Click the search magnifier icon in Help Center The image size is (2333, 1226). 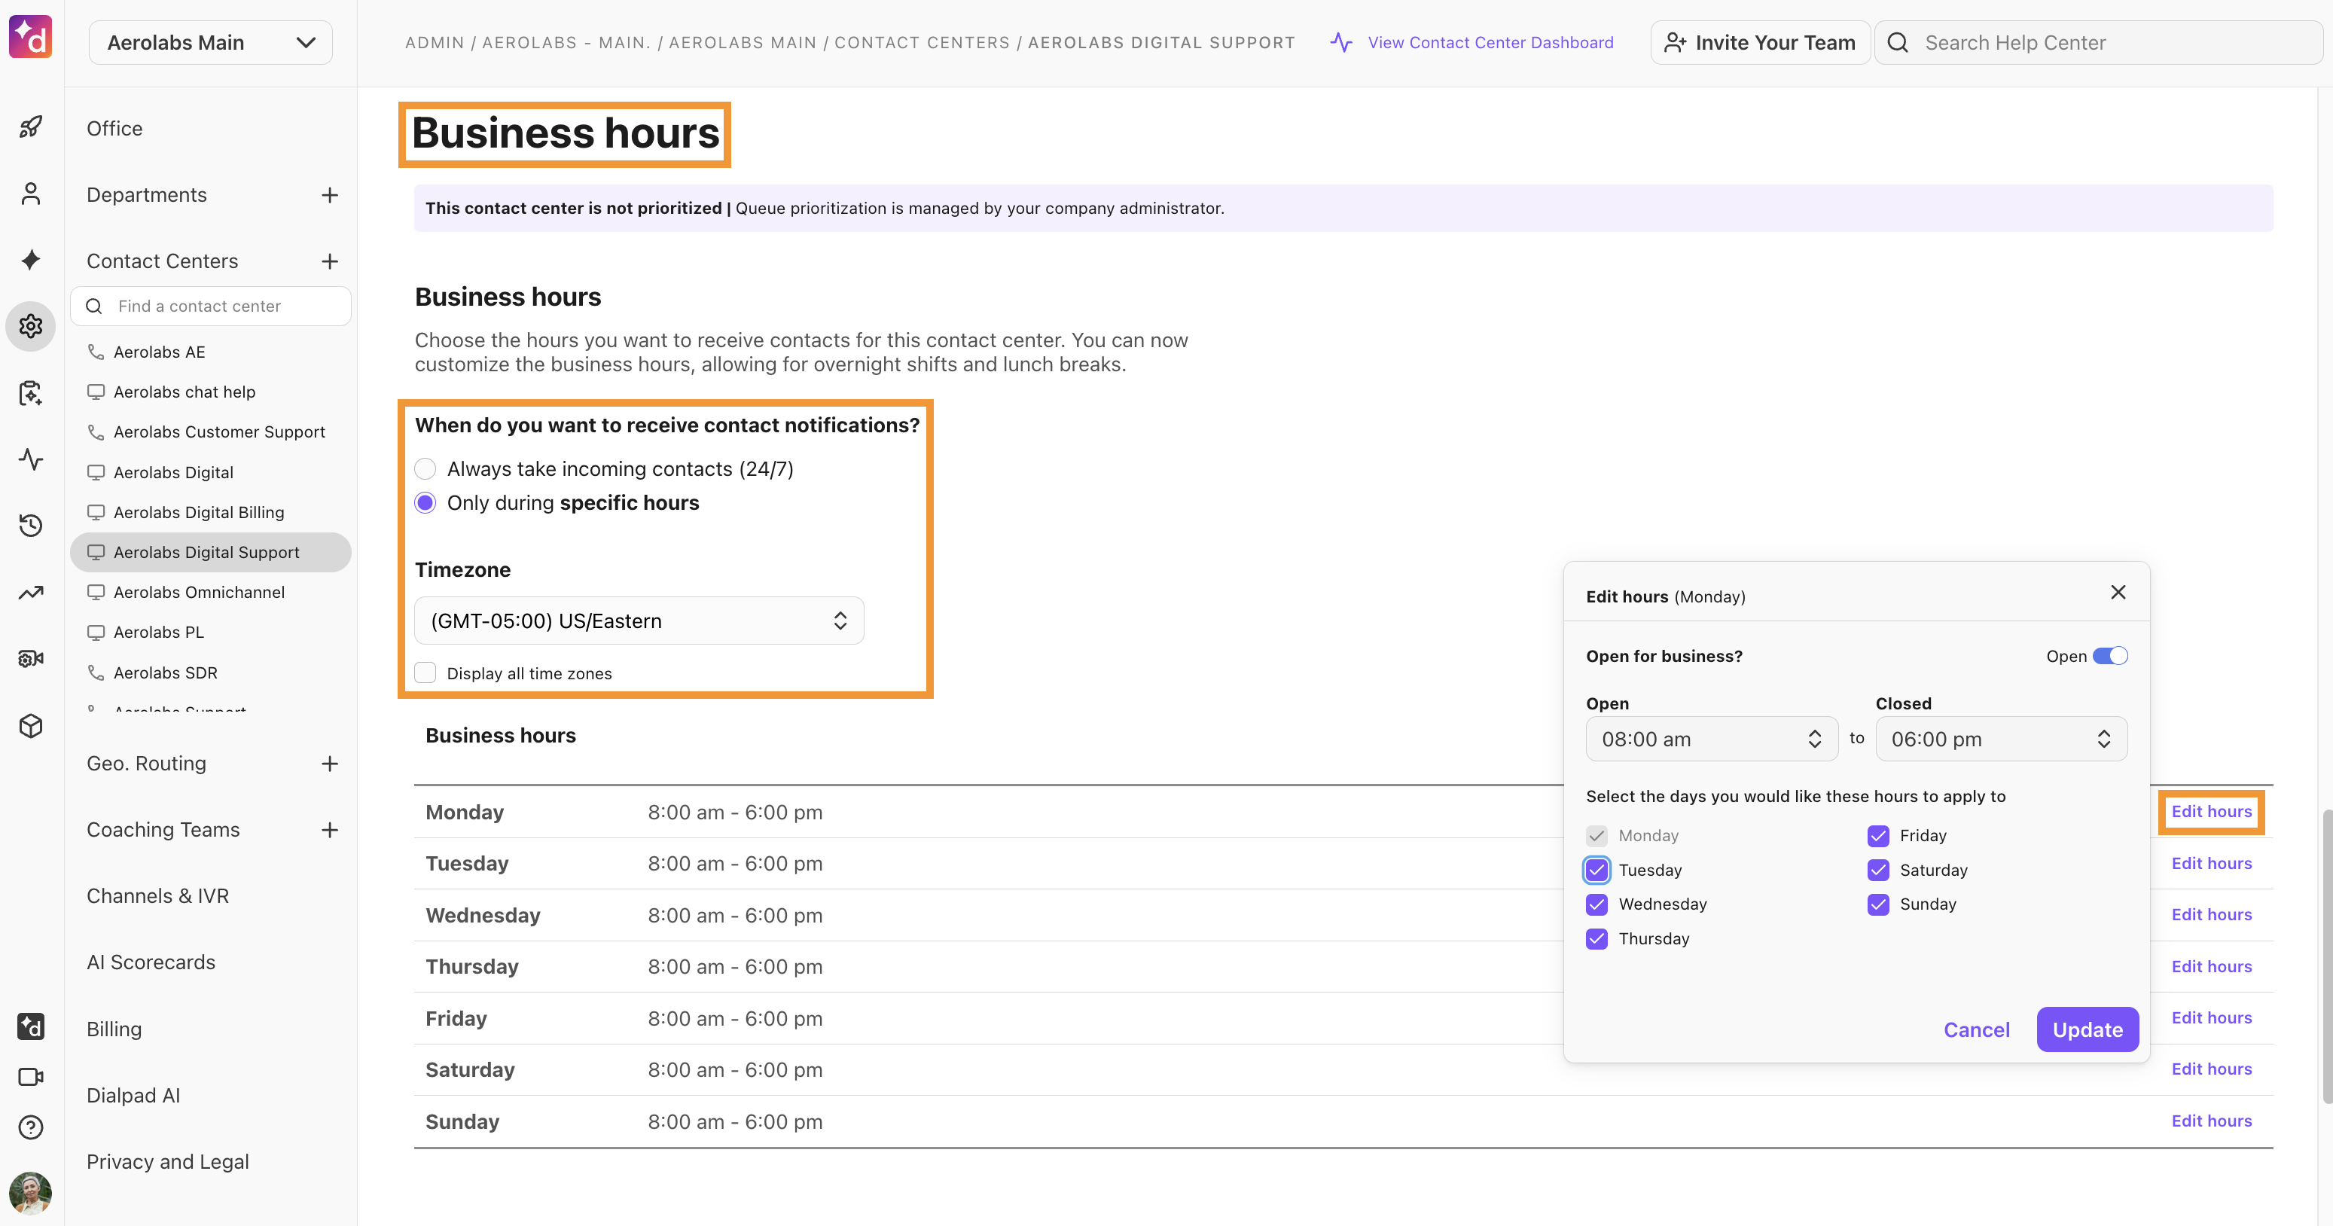coord(1898,43)
